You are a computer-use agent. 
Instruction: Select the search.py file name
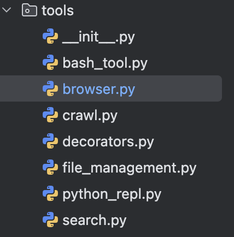(x=95, y=221)
